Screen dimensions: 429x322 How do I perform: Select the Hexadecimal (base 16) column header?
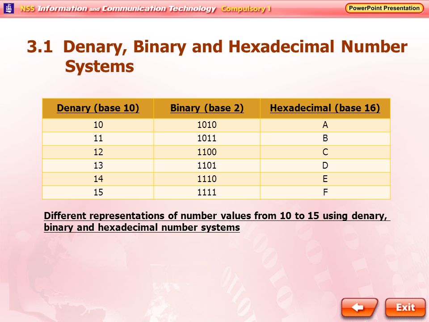click(x=325, y=108)
